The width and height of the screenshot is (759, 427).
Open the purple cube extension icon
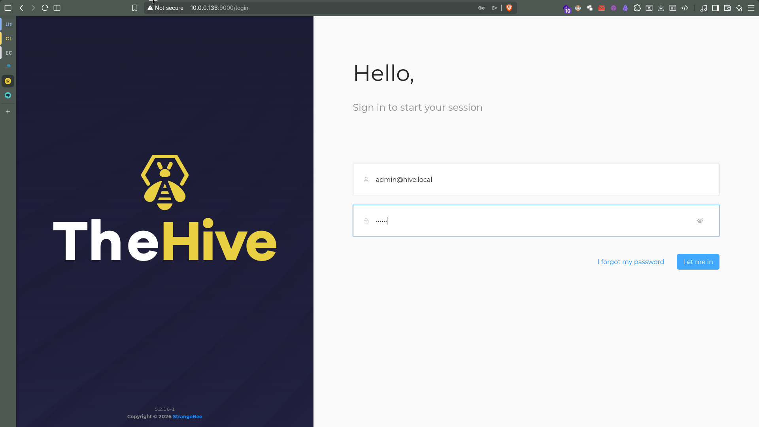click(x=614, y=8)
